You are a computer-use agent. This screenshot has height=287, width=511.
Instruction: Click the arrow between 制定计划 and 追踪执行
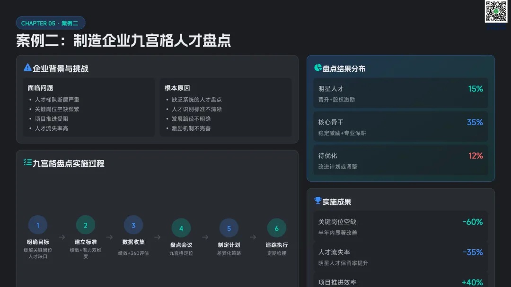[x=253, y=237]
